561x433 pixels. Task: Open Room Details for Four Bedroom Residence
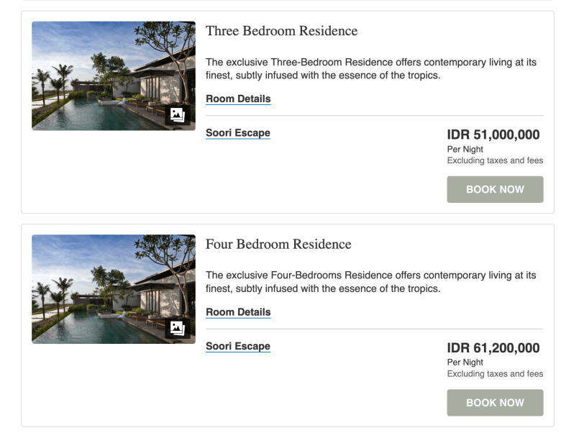(238, 312)
